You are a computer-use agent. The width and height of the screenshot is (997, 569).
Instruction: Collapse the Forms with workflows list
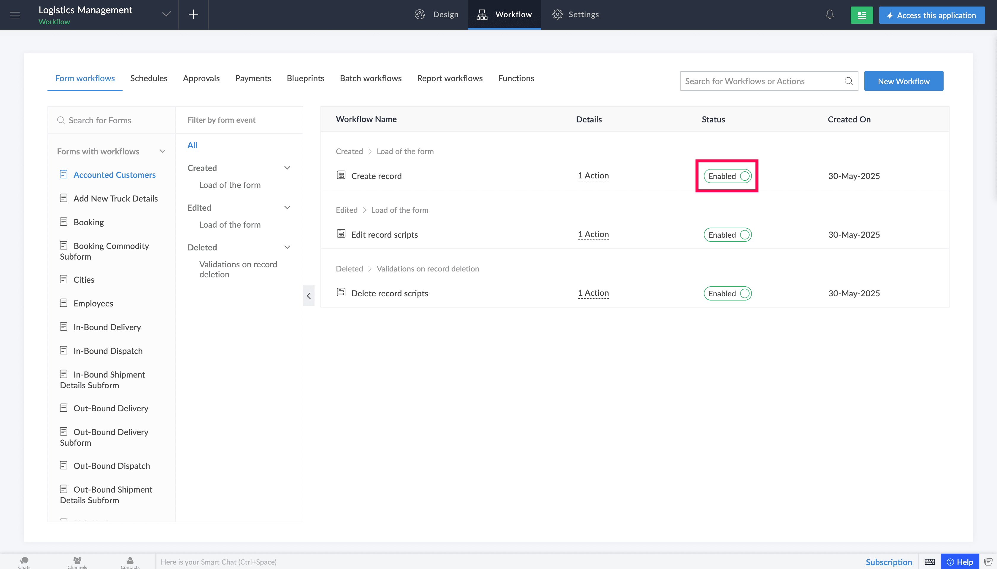pos(163,151)
